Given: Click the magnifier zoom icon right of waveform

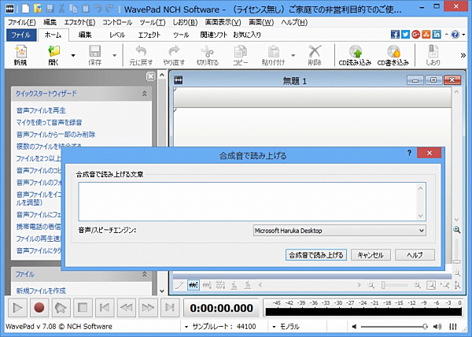Looking at the screenshot, I should click(x=457, y=230).
